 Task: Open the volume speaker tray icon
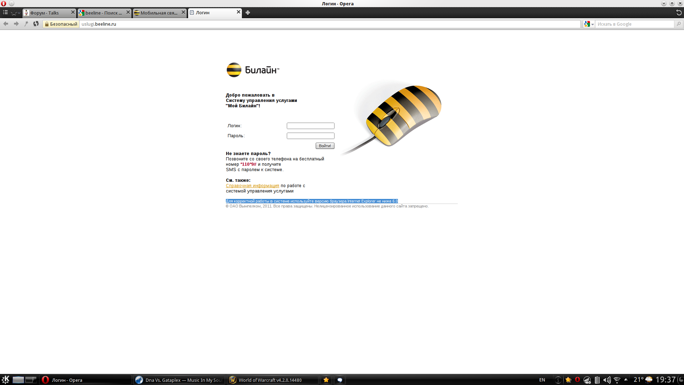click(x=607, y=380)
